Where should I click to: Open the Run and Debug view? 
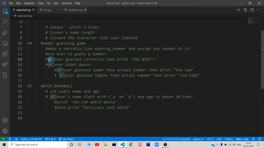(5, 32)
